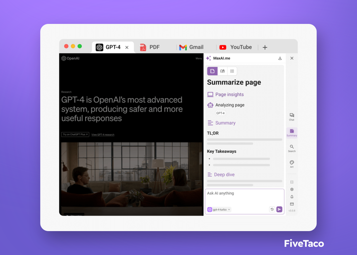Click Try on ChatGPT Plus button

tap(75, 134)
